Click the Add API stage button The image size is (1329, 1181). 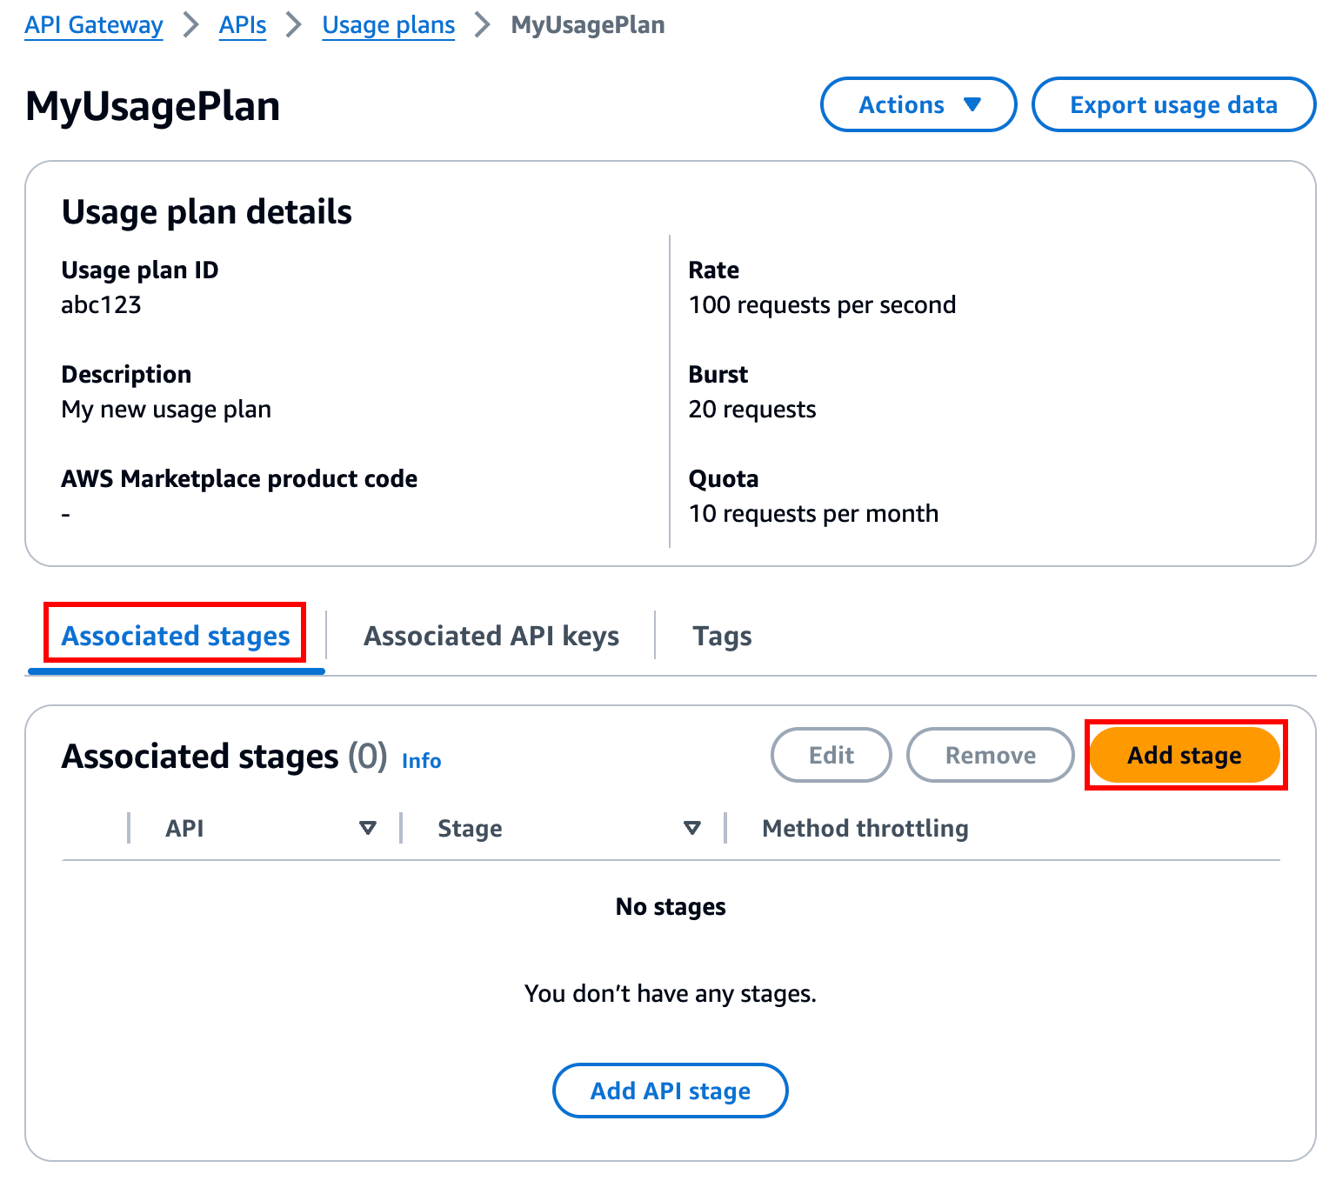pyautogui.click(x=670, y=1091)
